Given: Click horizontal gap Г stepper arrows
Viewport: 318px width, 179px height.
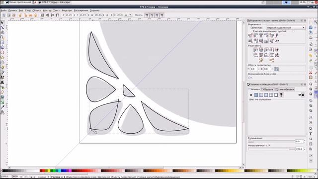Looking at the screenshot, I should (x=259, y=69).
